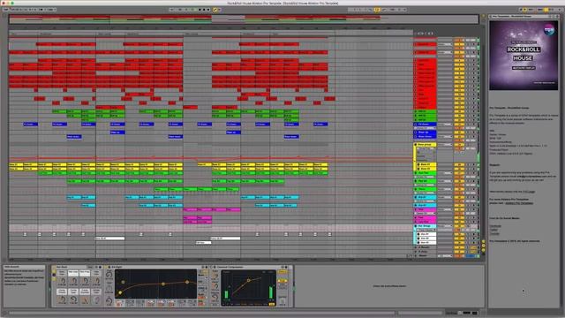This screenshot has height=318, width=565.
Task: Toggle the Bass Rack device activator
Action: point(54,267)
